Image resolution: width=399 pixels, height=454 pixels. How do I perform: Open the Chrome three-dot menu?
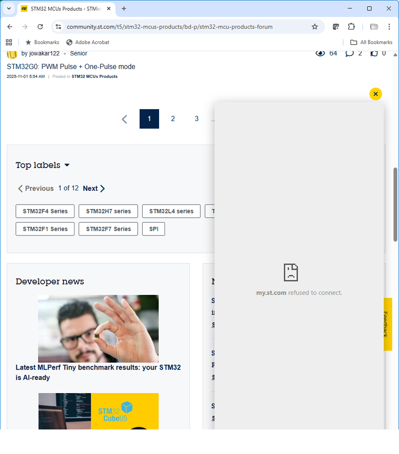pyautogui.click(x=389, y=27)
